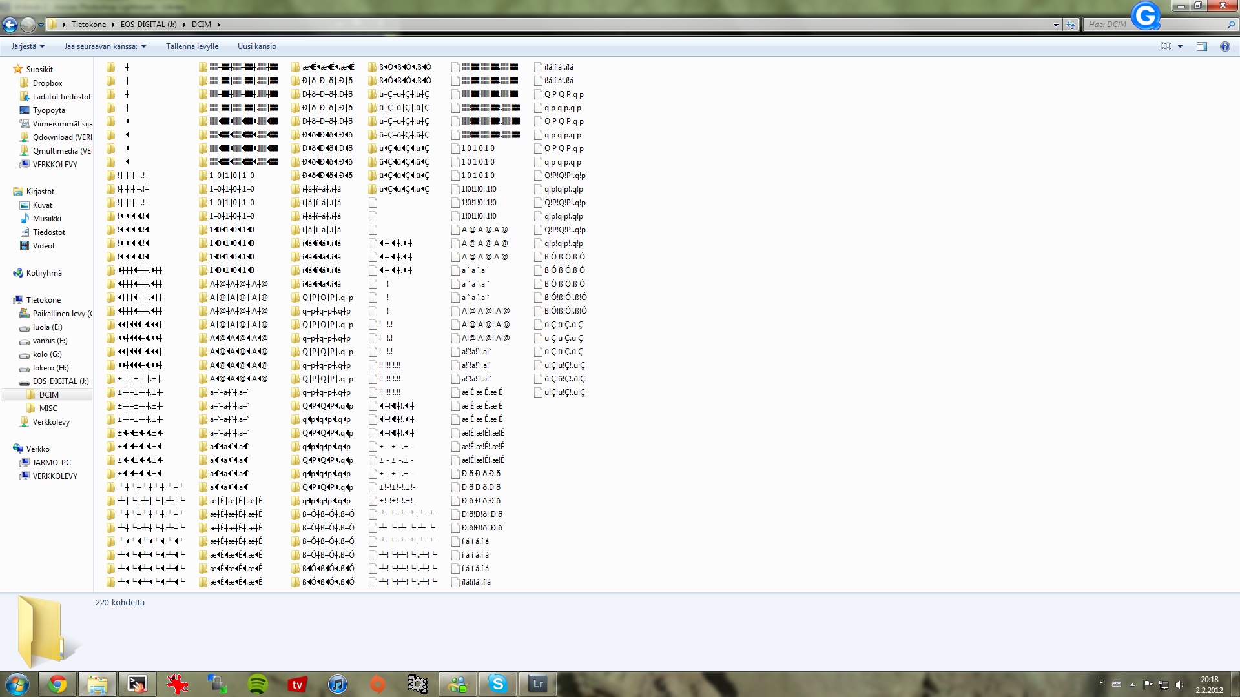Viewport: 1240px width, 697px height.
Task: Expand the view options dropdown arrow
Action: click(x=1180, y=46)
